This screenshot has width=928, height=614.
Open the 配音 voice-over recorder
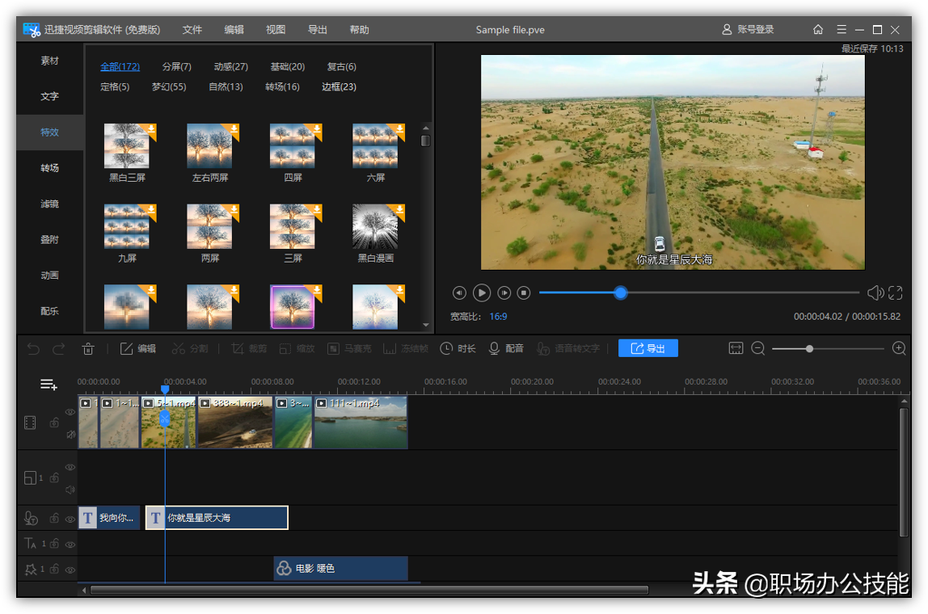(x=506, y=349)
